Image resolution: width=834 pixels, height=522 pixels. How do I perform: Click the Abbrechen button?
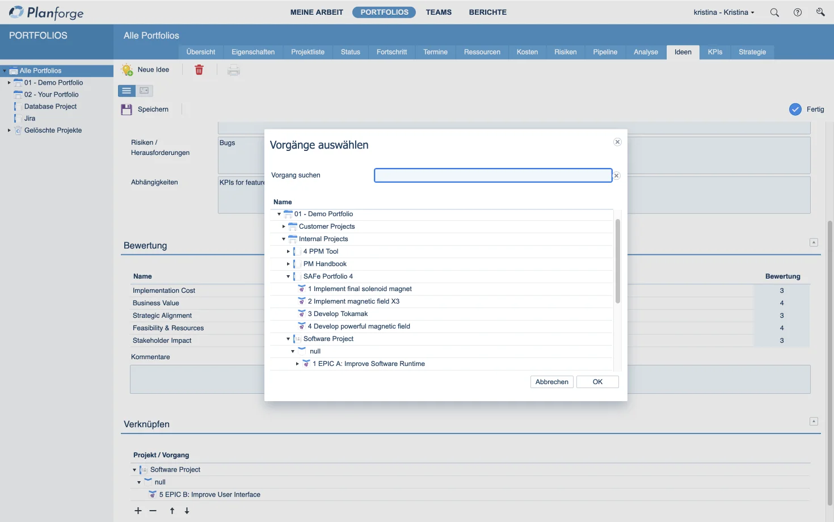pos(551,382)
